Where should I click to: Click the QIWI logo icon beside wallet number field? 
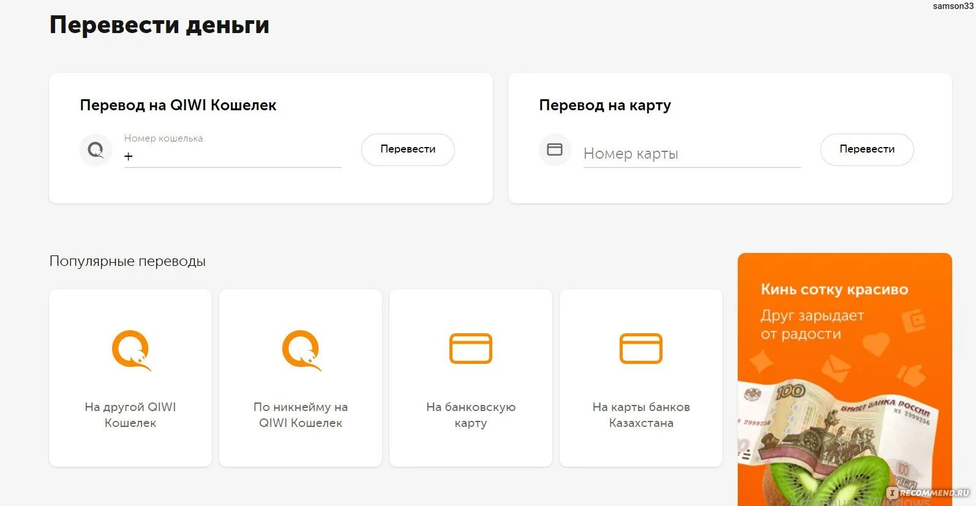[x=96, y=149]
